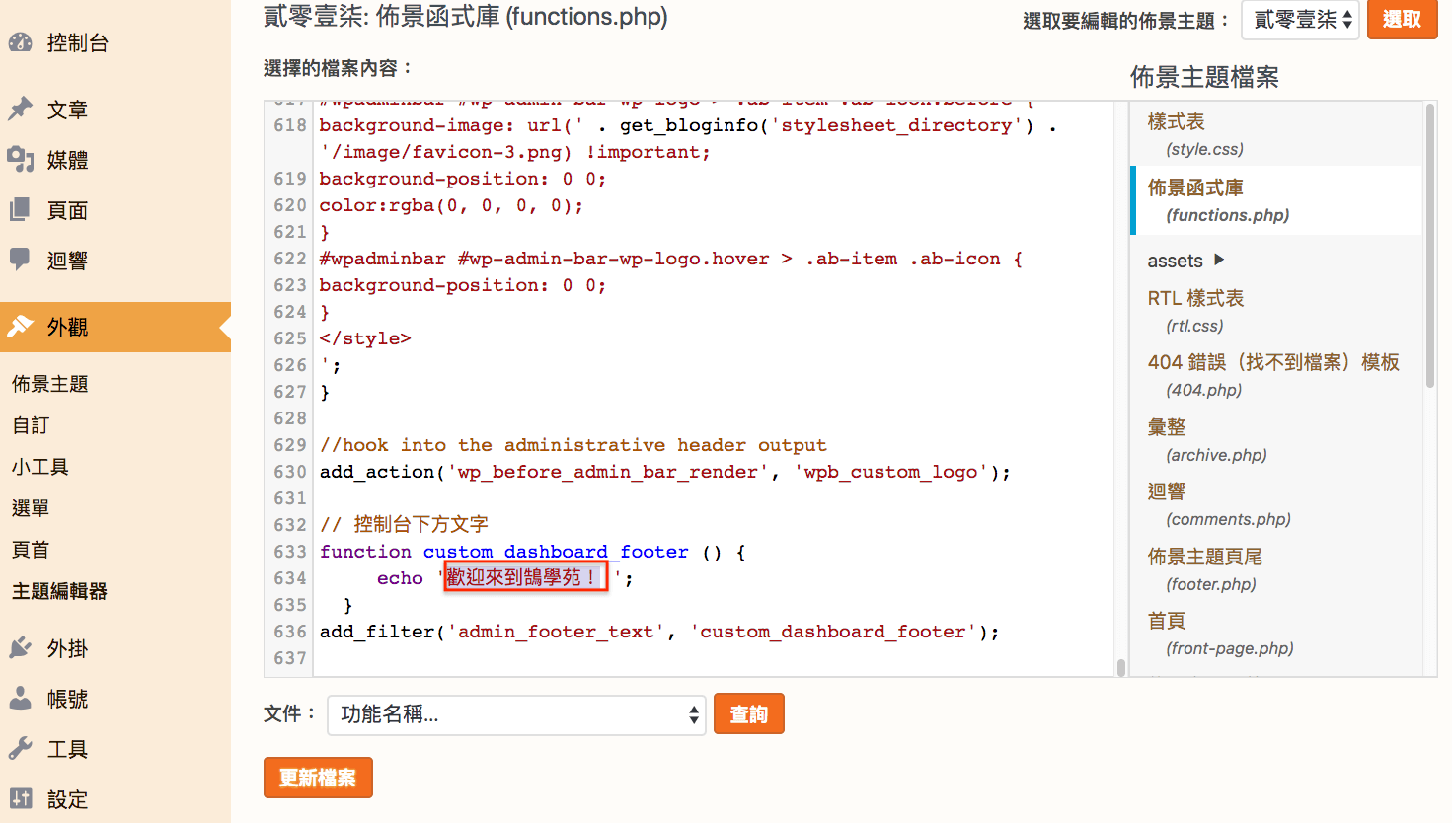Screen dimensions: 1452x823
Task: Go to 頁首 submenu
Action: (31, 550)
